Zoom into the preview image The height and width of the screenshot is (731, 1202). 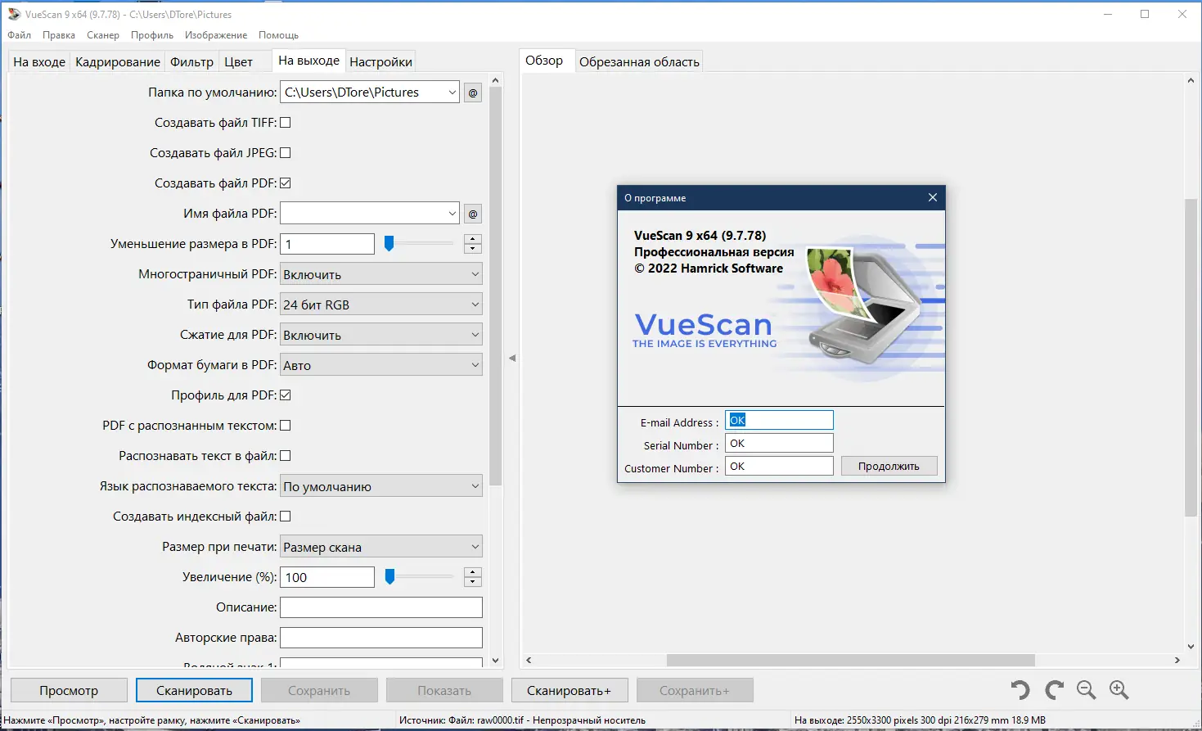1119,690
